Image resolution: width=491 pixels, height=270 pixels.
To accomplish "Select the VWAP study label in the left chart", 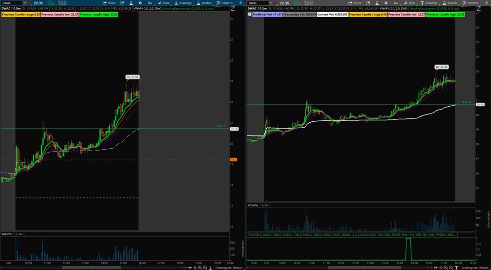I will pos(147,8).
